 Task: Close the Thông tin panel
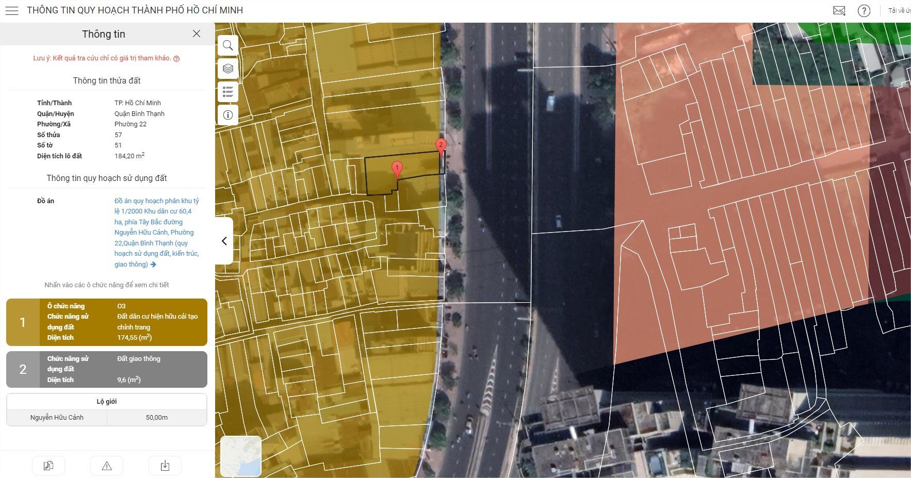click(x=197, y=34)
